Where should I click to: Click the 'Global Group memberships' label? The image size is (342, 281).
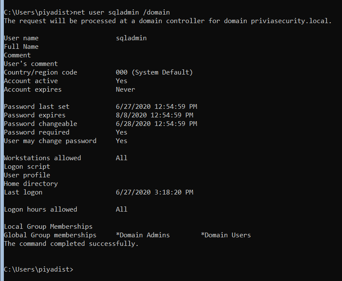[x=50, y=235]
